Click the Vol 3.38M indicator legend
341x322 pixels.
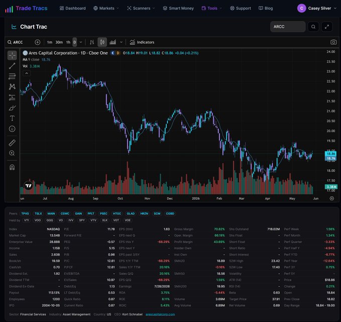(31, 66)
